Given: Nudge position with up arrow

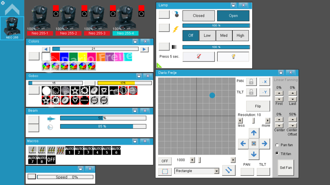Looking at the screenshot, I should [x=254, y=133].
